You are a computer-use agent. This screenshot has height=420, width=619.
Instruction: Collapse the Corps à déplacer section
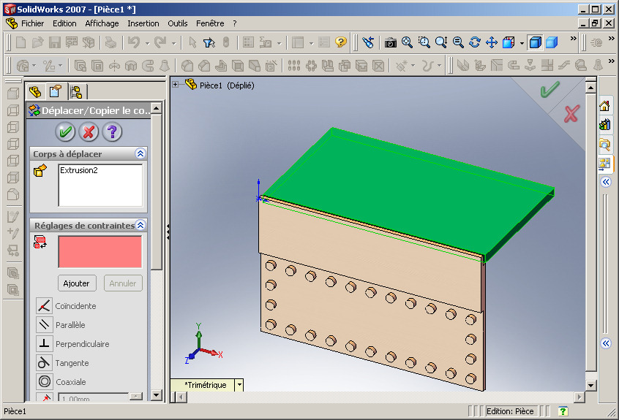point(140,153)
